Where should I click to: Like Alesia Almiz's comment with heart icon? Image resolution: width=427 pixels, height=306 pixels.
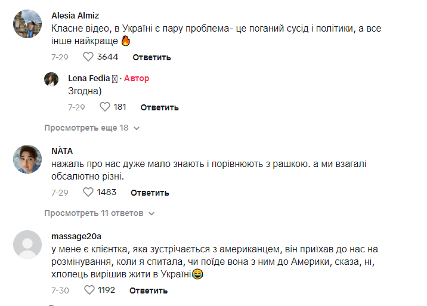(x=88, y=57)
